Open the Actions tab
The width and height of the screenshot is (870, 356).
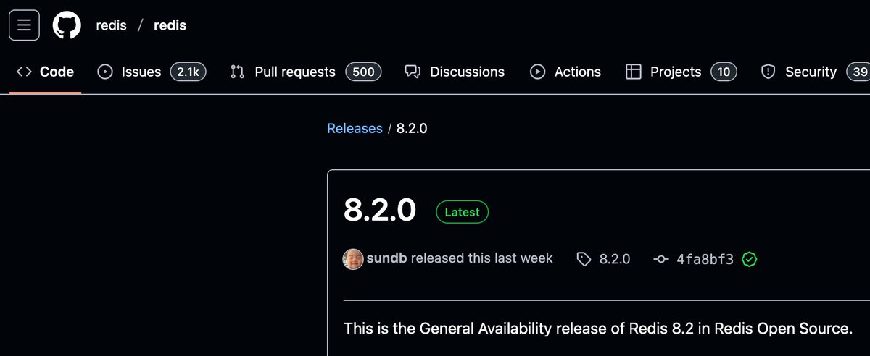(565, 72)
